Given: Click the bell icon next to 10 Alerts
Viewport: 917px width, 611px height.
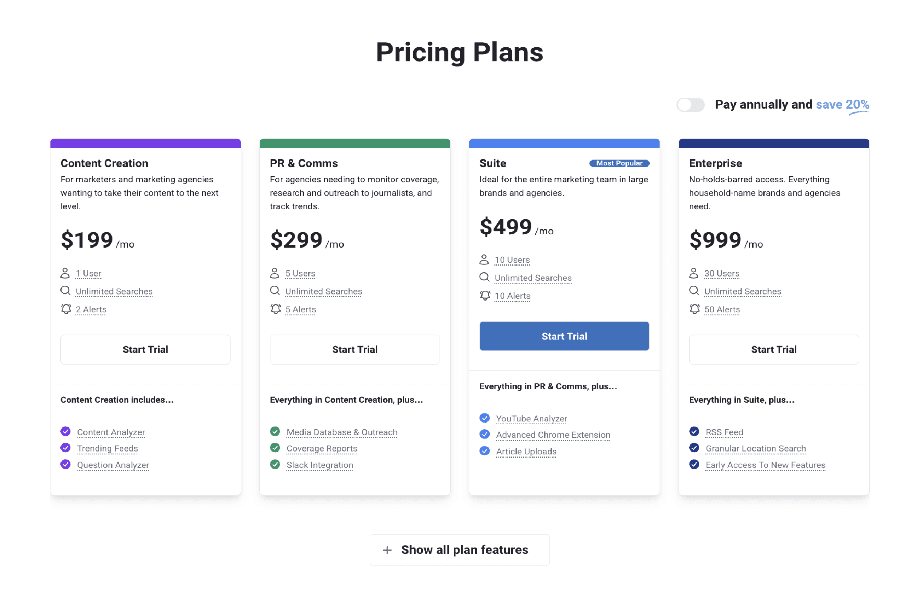Looking at the screenshot, I should click(485, 295).
